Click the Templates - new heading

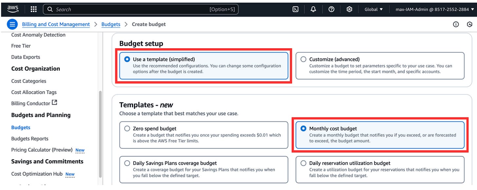point(146,105)
